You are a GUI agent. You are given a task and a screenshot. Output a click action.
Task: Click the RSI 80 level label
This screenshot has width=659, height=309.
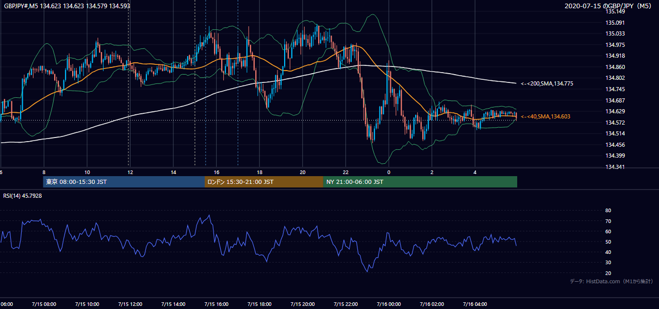pos(608,211)
